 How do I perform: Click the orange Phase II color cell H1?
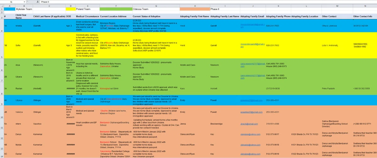194,9
